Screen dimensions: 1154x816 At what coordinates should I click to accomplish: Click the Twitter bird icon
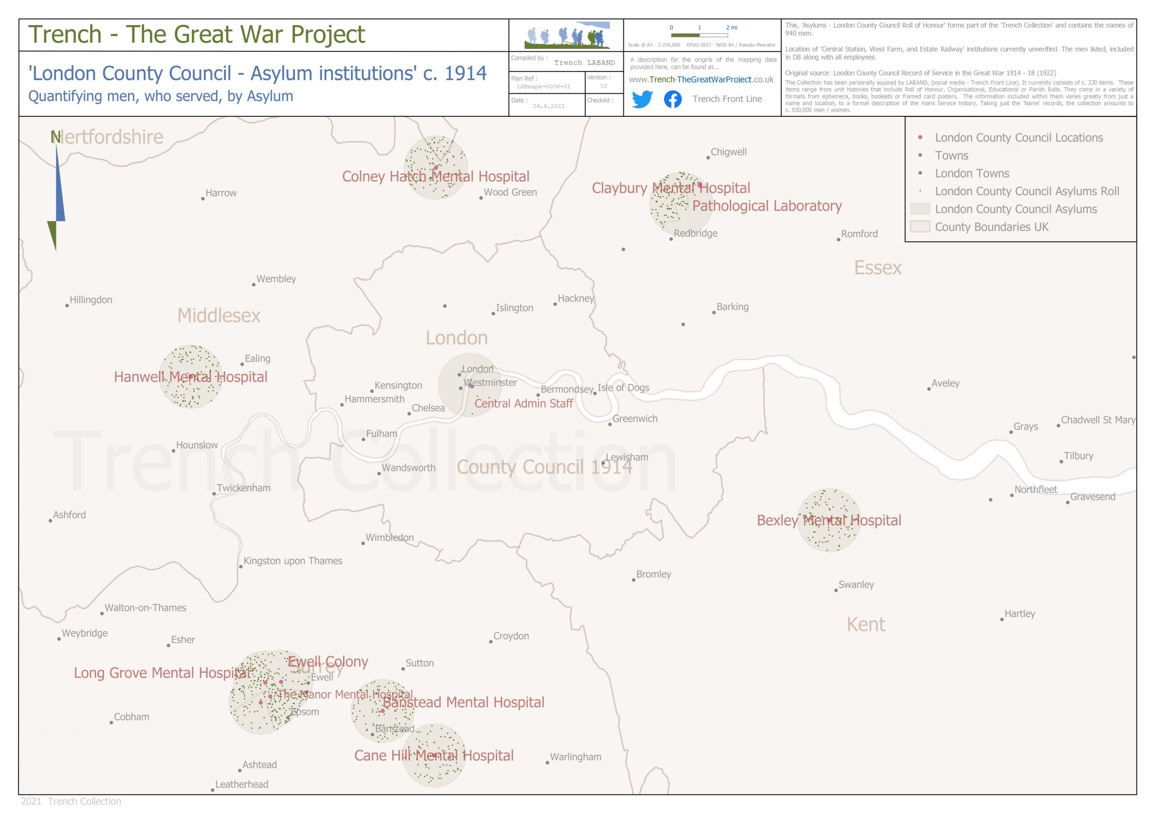[x=642, y=99]
